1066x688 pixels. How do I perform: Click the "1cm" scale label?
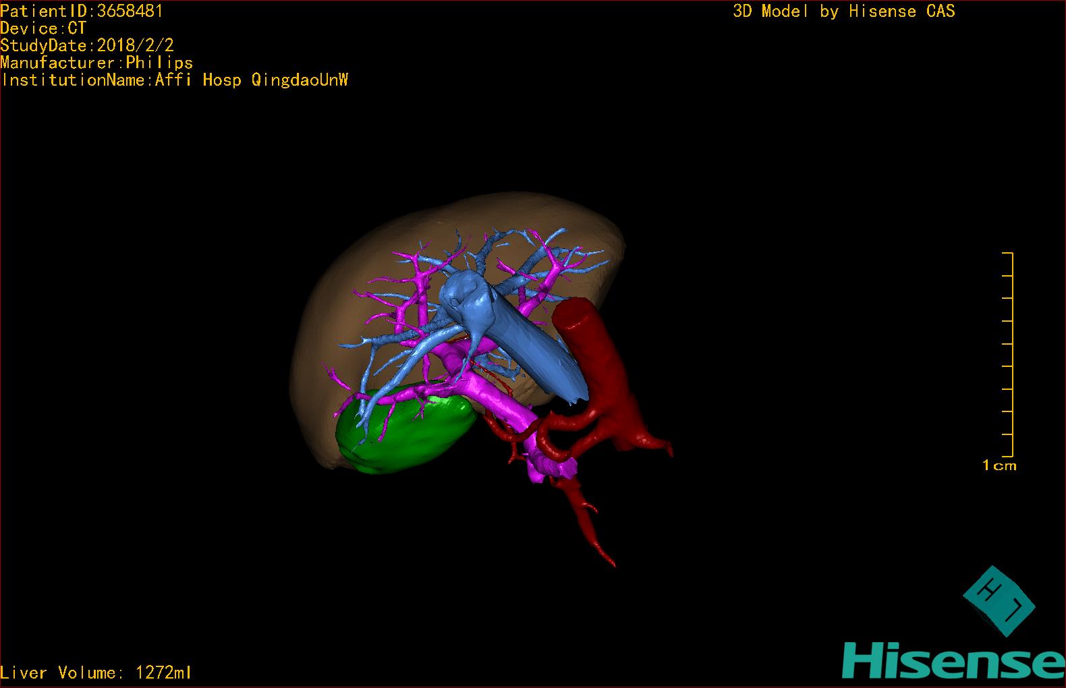click(x=999, y=465)
